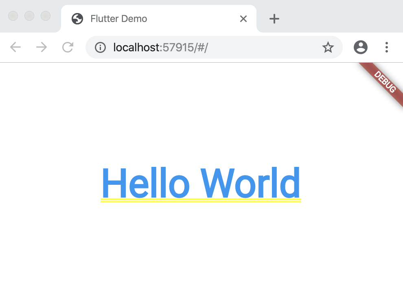This screenshot has height=302, width=403.
Task: Reload the localhost page
Action: [x=68, y=48]
